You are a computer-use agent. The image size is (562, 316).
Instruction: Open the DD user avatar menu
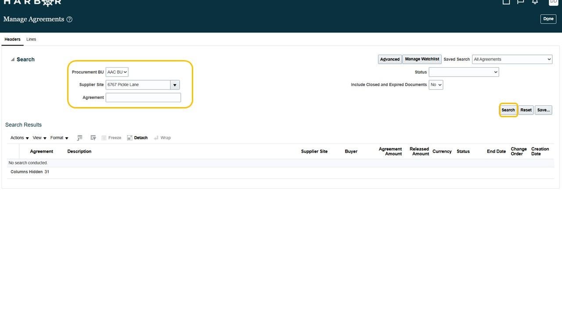point(553,2)
